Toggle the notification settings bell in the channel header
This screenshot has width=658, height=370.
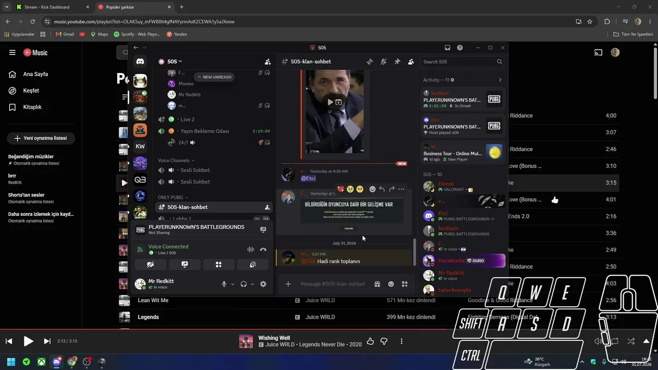point(383,62)
